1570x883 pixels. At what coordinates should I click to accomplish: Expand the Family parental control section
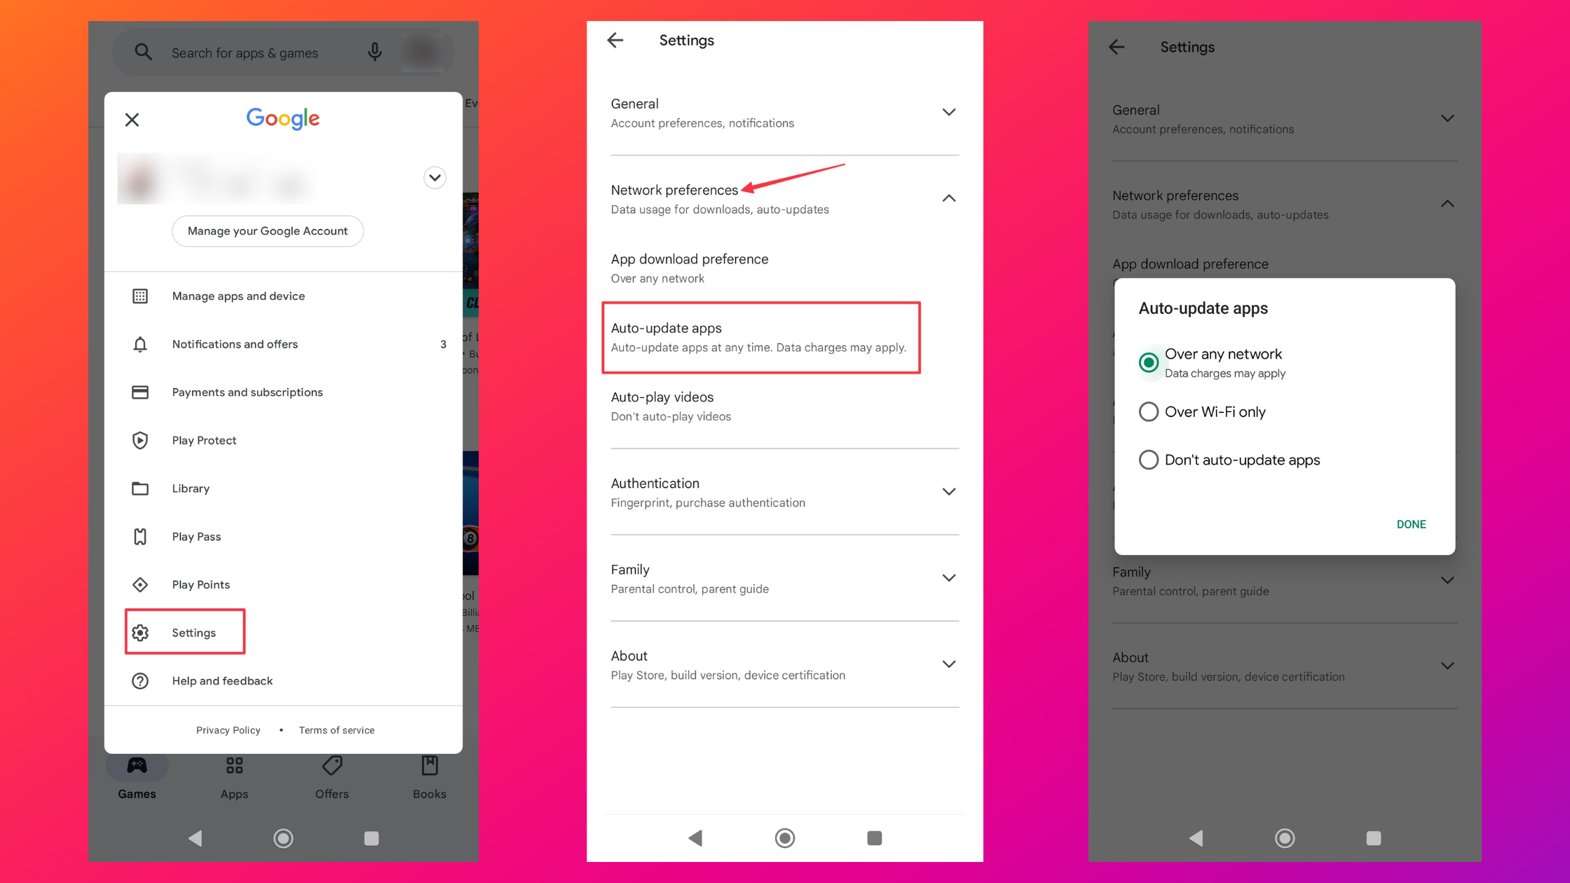(948, 578)
